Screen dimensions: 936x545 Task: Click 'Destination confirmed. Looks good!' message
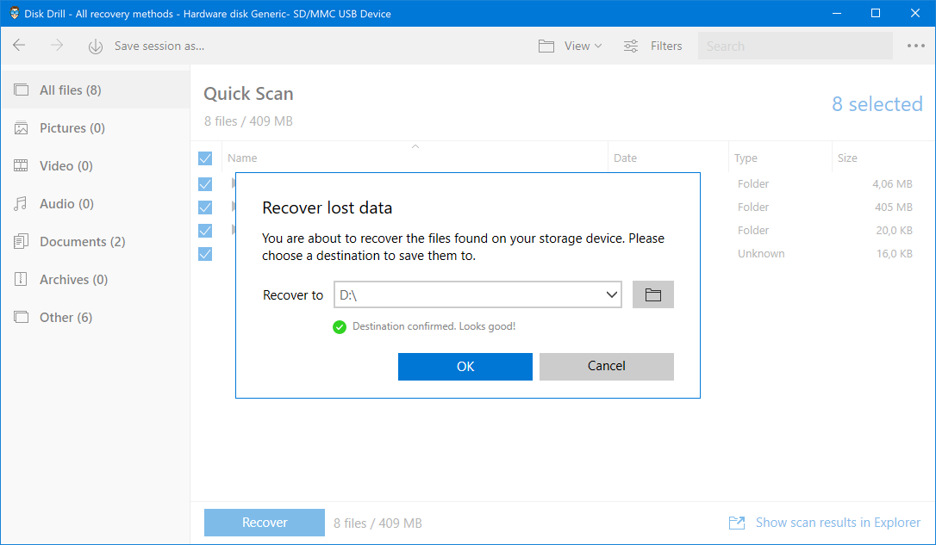[x=434, y=326]
